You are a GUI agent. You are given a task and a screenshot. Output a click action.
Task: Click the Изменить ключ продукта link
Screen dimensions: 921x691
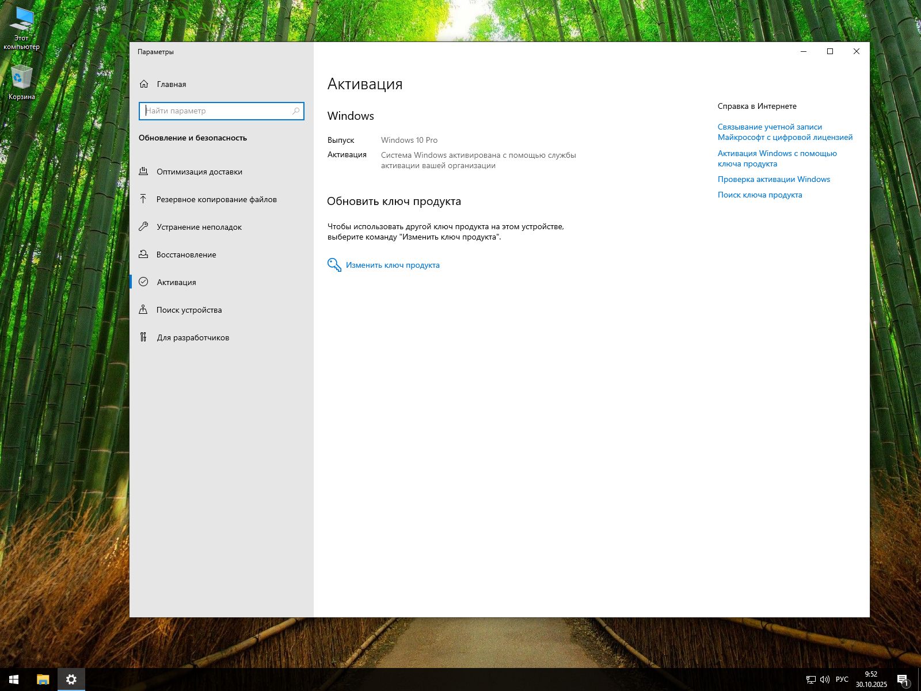393,265
